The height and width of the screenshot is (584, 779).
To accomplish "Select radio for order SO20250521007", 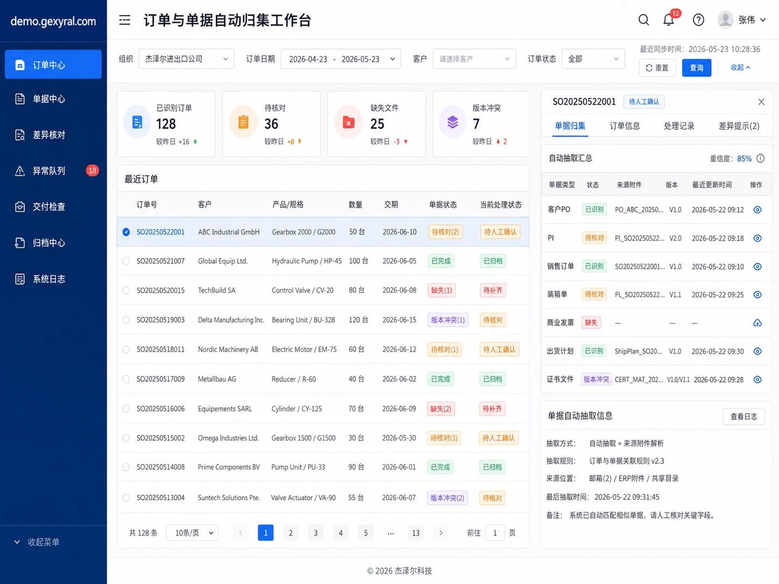I will [126, 261].
